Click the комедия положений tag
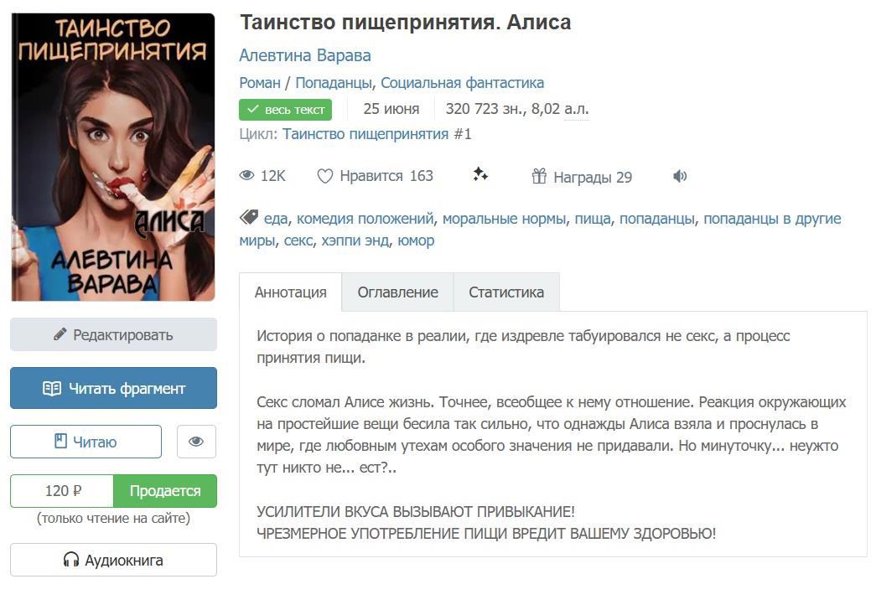 coord(365,219)
